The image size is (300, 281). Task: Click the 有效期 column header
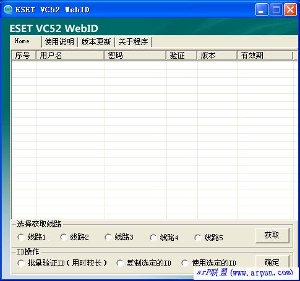pos(265,56)
